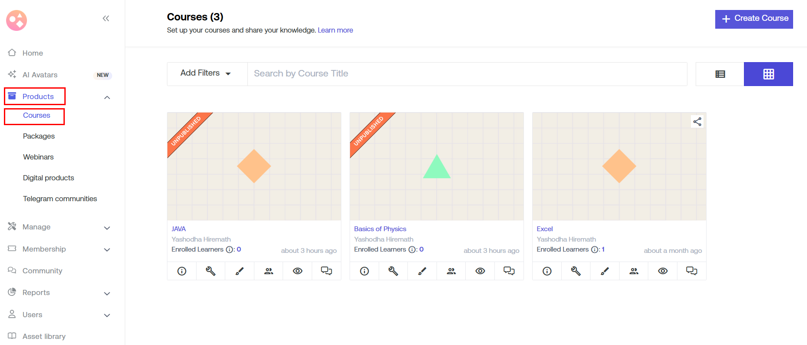Open settings wrench on the Basics of Physics card
The height and width of the screenshot is (345, 807).
(393, 271)
